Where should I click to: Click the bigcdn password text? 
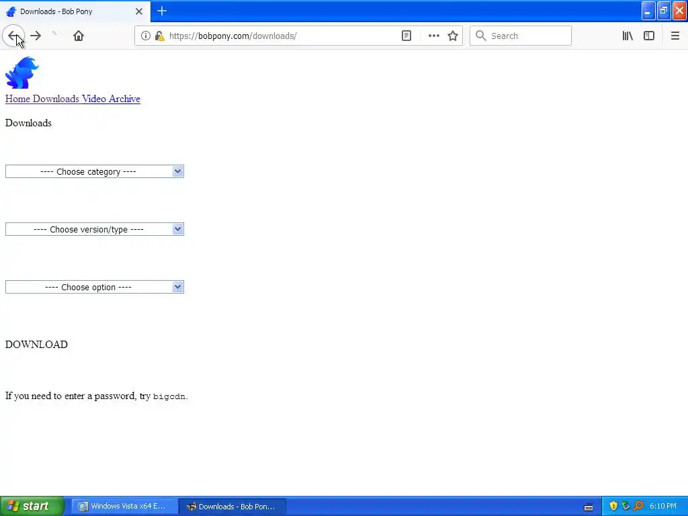coord(169,396)
